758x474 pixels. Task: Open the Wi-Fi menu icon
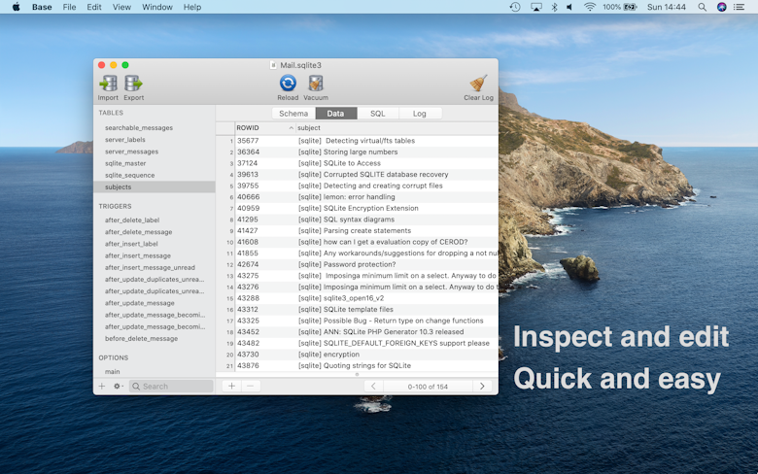coord(589,7)
